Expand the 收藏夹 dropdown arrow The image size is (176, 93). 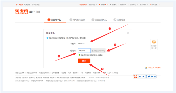tap(118, 5)
